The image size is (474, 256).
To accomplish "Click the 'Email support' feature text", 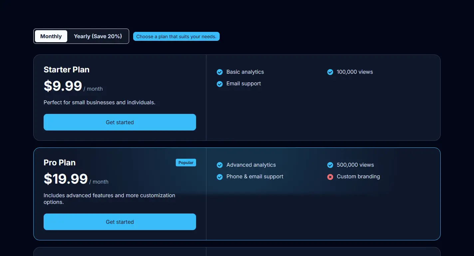I will (x=244, y=83).
